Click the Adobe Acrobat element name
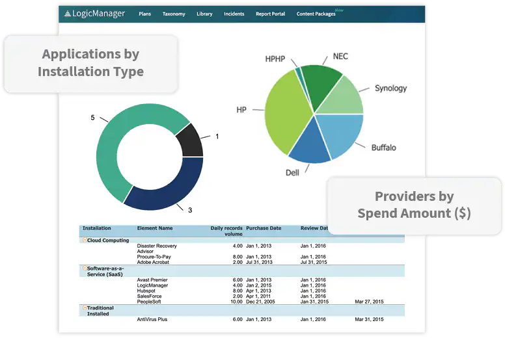Viewport: 505px width, 338px height. pos(153,262)
